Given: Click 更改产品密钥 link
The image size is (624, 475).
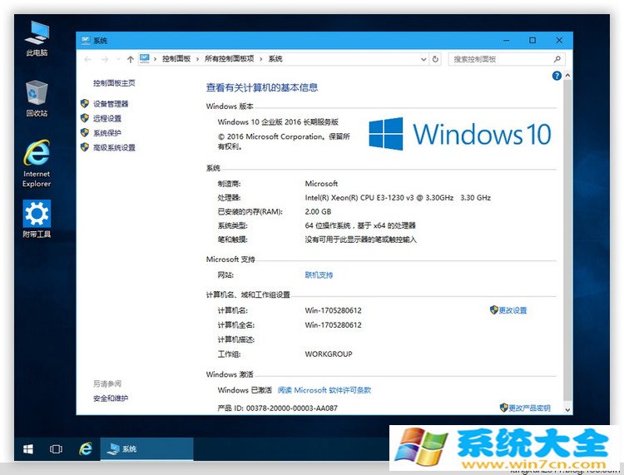Looking at the screenshot, I should click(529, 408).
